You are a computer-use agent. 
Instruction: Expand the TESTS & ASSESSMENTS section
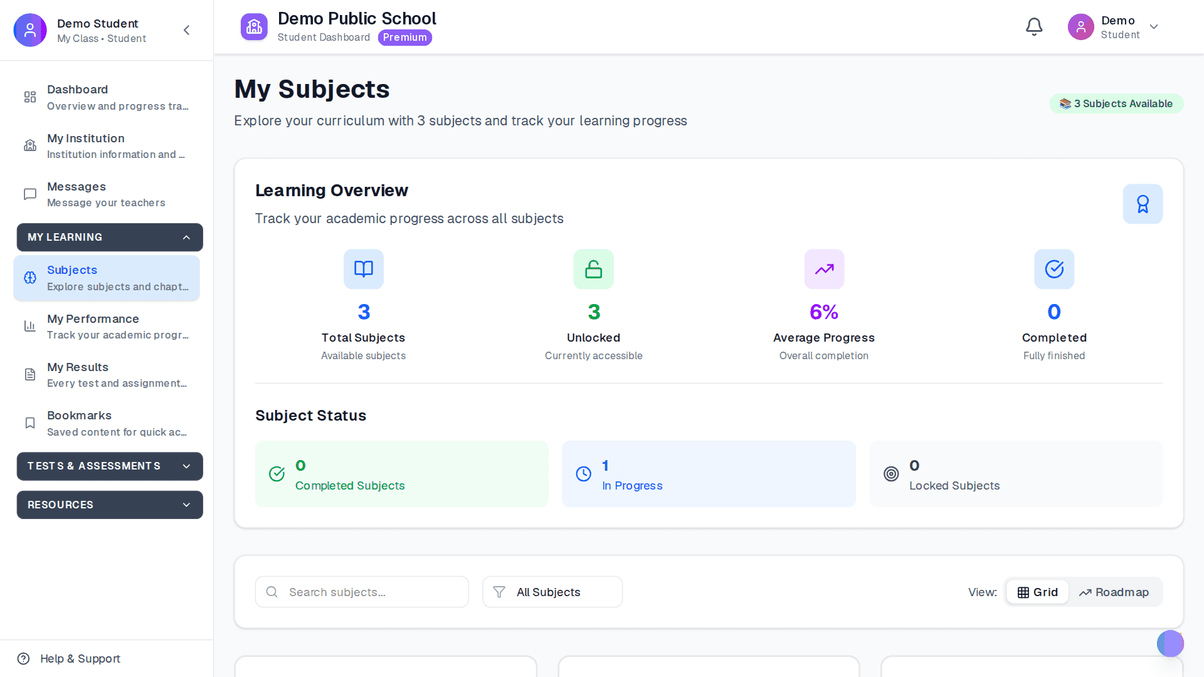pos(110,466)
